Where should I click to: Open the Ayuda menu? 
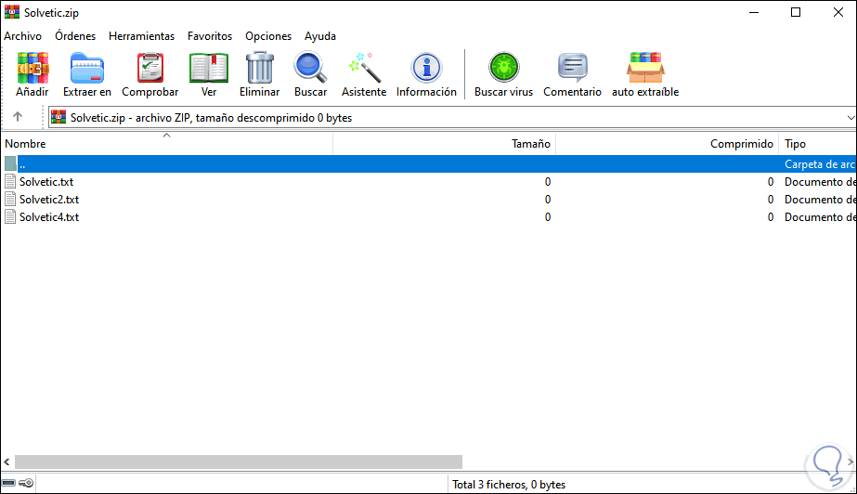tap(320, 36)
